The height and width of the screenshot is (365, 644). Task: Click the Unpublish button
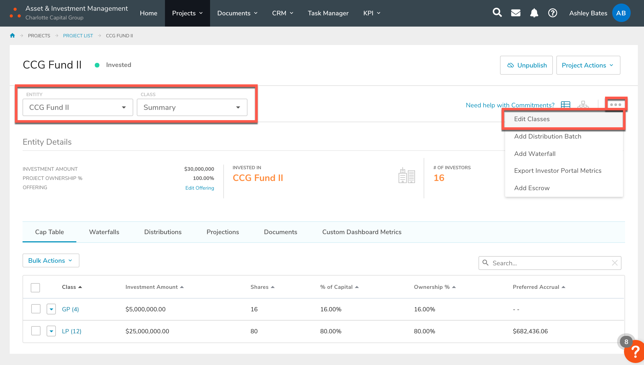tap(526, 65)
